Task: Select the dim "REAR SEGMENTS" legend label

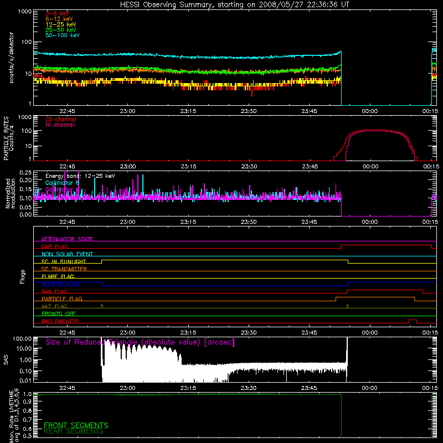Action: point(74,431)
